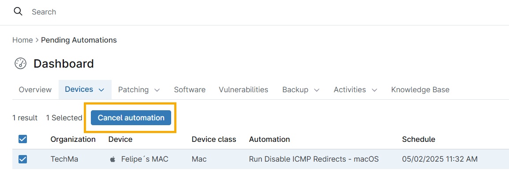Sort by the Schedule column header

[x=419, y=139]
